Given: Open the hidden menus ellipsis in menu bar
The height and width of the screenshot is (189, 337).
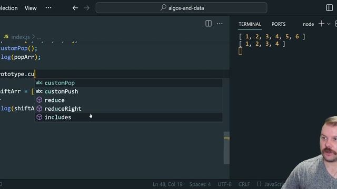Looking at the screenshot, I should click(x=48, y=8).
